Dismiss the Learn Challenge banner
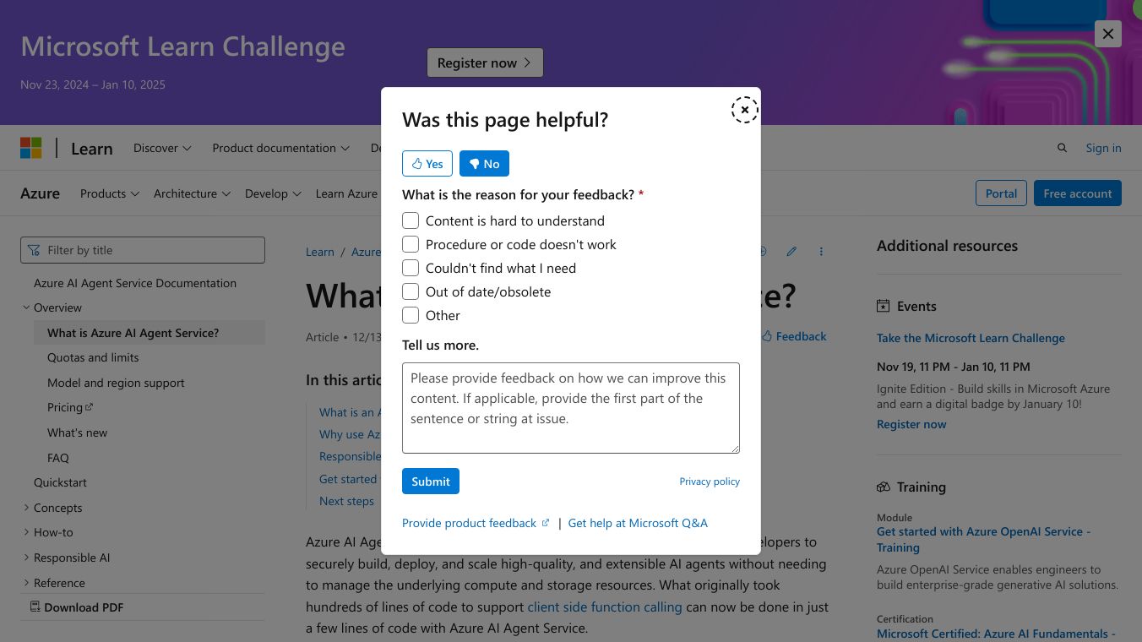 pos(1107,34)
